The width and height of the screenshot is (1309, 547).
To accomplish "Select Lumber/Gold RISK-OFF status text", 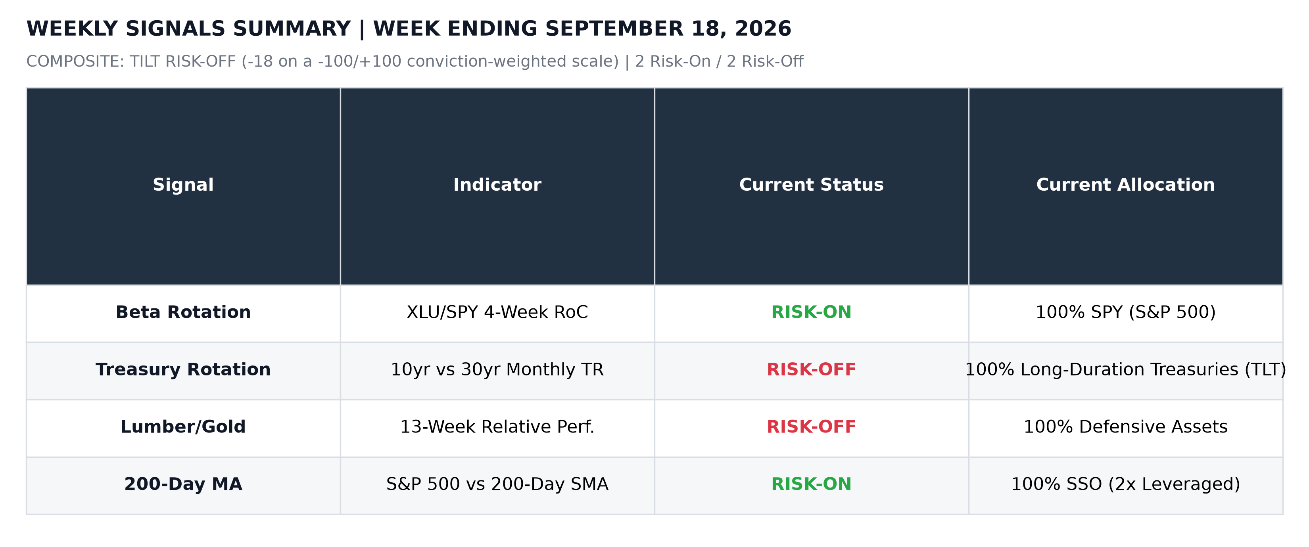I will (x=811, y=428).
